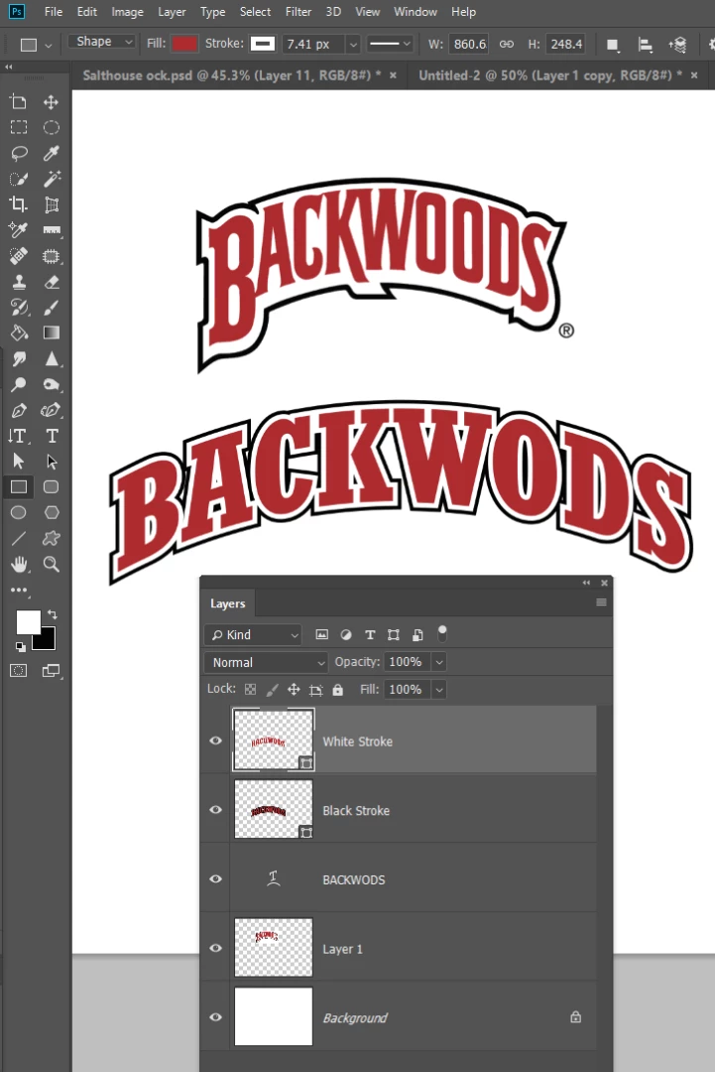Hide the White Stroke layer
The image size is (715, 1072).
click(x=216, y=740)
